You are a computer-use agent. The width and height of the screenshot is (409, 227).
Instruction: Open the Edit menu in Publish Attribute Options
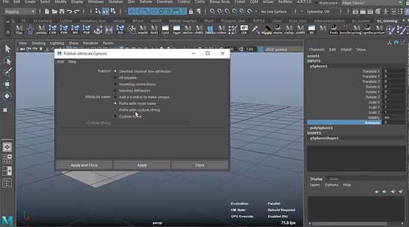[x=60, y=61]
